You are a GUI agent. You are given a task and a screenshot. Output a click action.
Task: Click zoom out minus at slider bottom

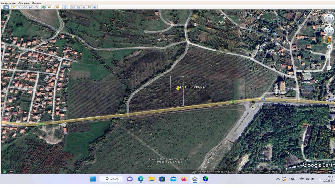[329, 68]
